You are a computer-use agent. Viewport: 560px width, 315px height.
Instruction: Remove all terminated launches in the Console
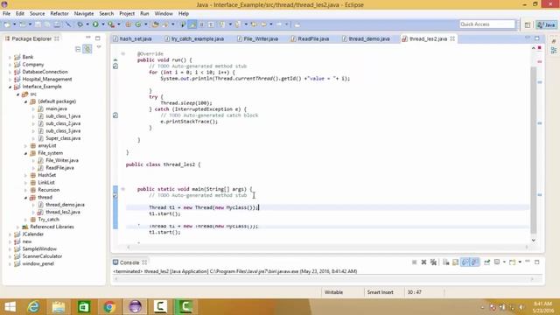pyautogui.click(x=434, y=262)
